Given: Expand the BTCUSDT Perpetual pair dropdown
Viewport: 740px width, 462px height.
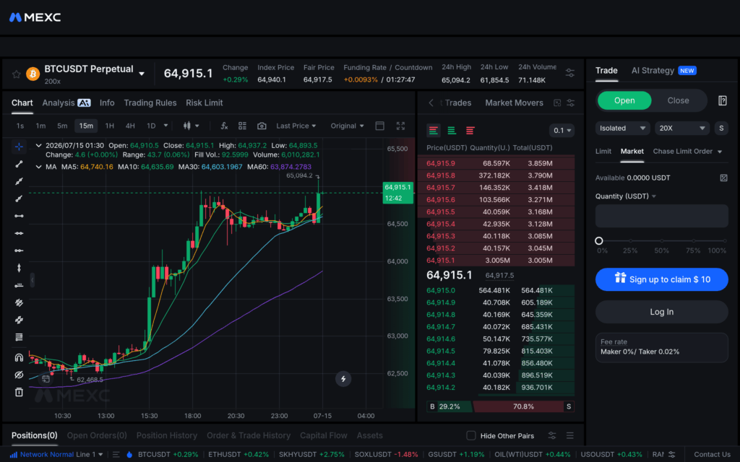Looking at the screenshot, I should point(142,74).
